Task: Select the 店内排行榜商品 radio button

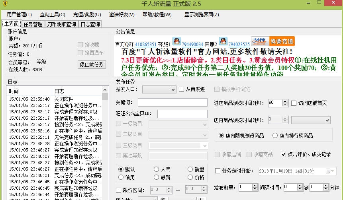Action: click(x=275, y=136)
